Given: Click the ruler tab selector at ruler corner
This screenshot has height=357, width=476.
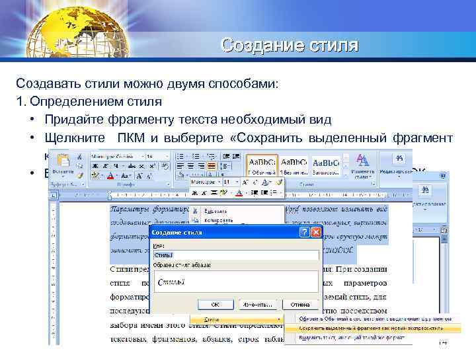Looking at the screenshot, I should 54,195.
